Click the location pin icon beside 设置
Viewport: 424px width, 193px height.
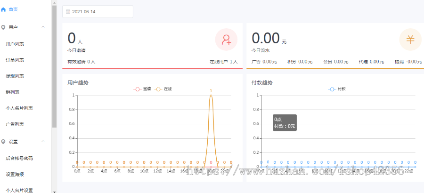tap(4, 141)
